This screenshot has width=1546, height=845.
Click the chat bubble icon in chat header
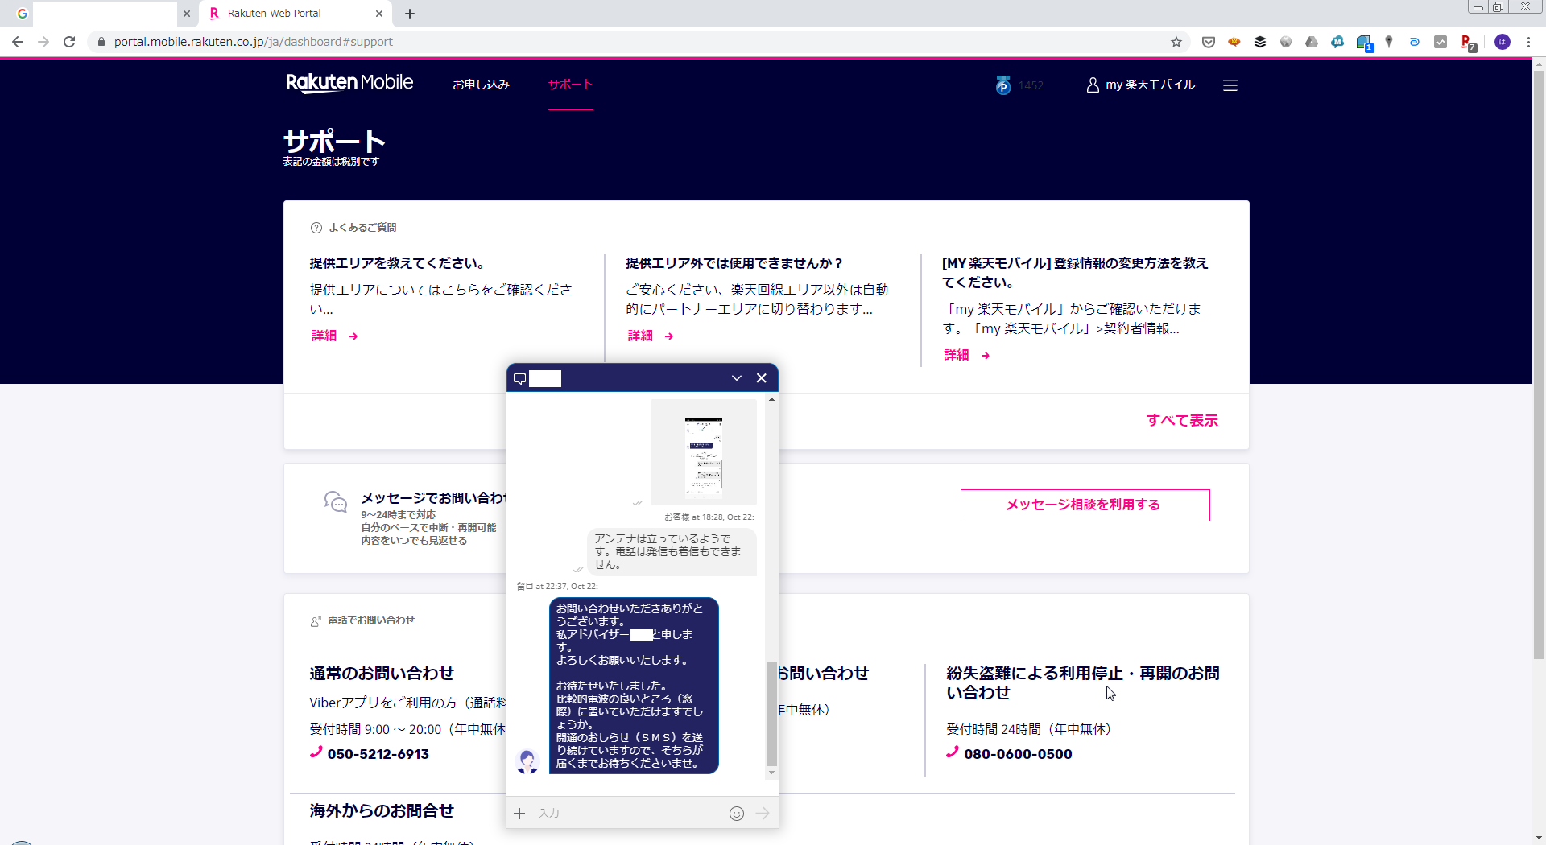pyautogui.click(x=519, y=378)
